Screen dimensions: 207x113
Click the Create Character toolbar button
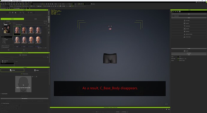19,6
